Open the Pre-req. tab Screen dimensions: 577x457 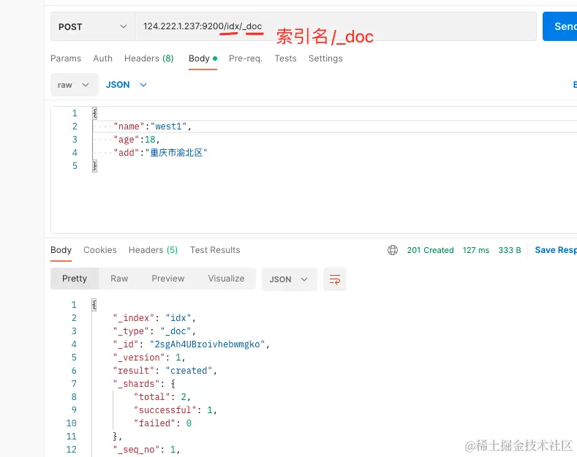tap(246, 58)
